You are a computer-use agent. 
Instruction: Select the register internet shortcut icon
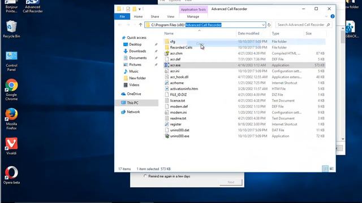click(167, 124)
